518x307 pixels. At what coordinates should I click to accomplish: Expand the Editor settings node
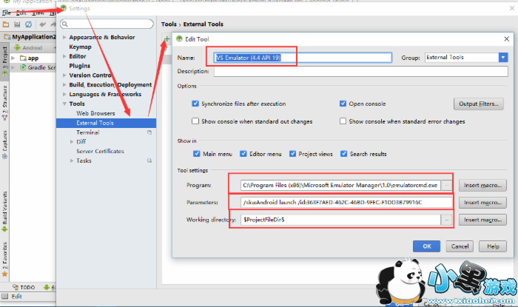click(64, 56)
